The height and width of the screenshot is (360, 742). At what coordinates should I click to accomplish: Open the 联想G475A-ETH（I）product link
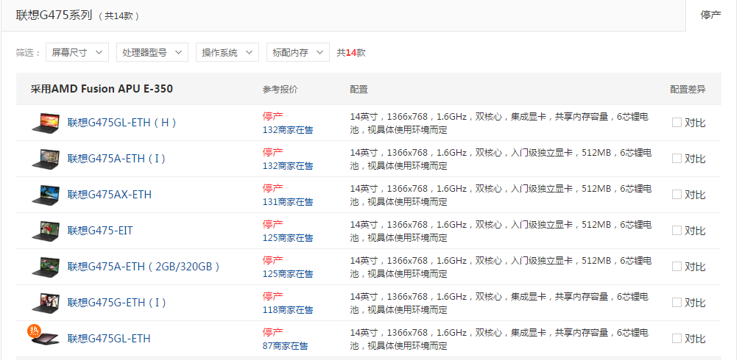[117, 159]
